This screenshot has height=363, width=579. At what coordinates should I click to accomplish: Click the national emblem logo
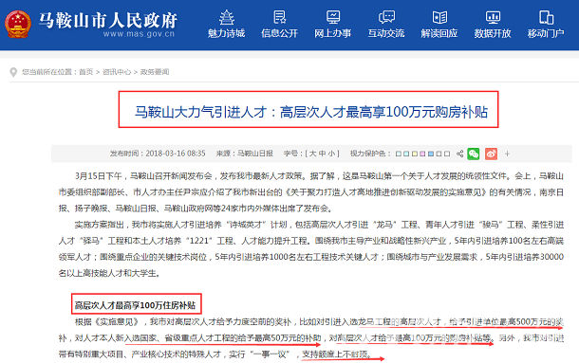18,24
